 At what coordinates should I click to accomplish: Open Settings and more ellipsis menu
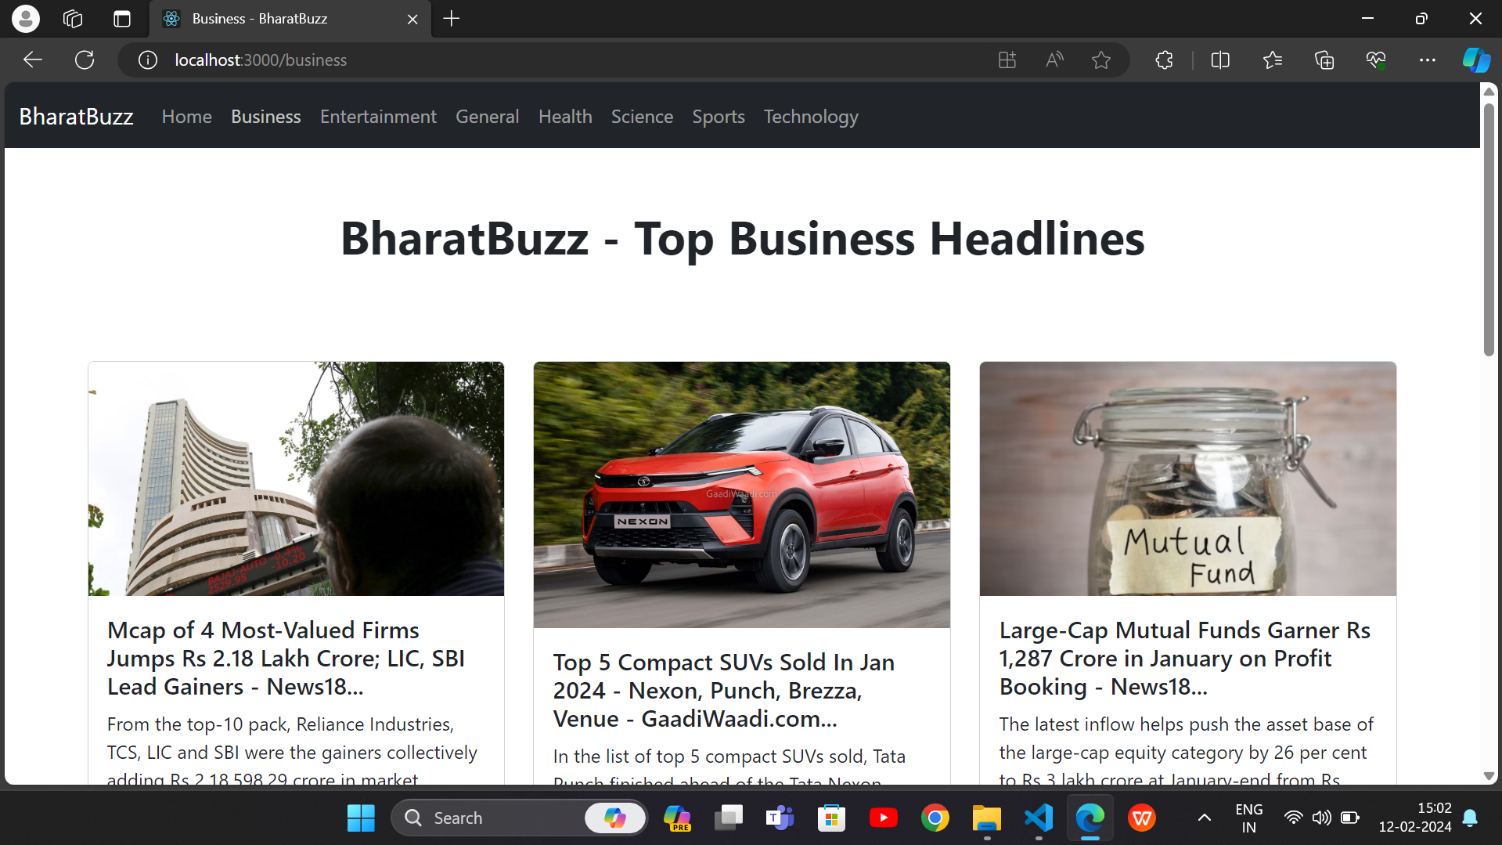pyautogui.click(x=1428, y=60)
